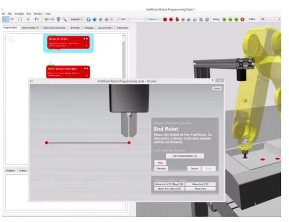Screen dimensions: 289x222
Task: Open the Edit menu
Action: tap(10, 14)
